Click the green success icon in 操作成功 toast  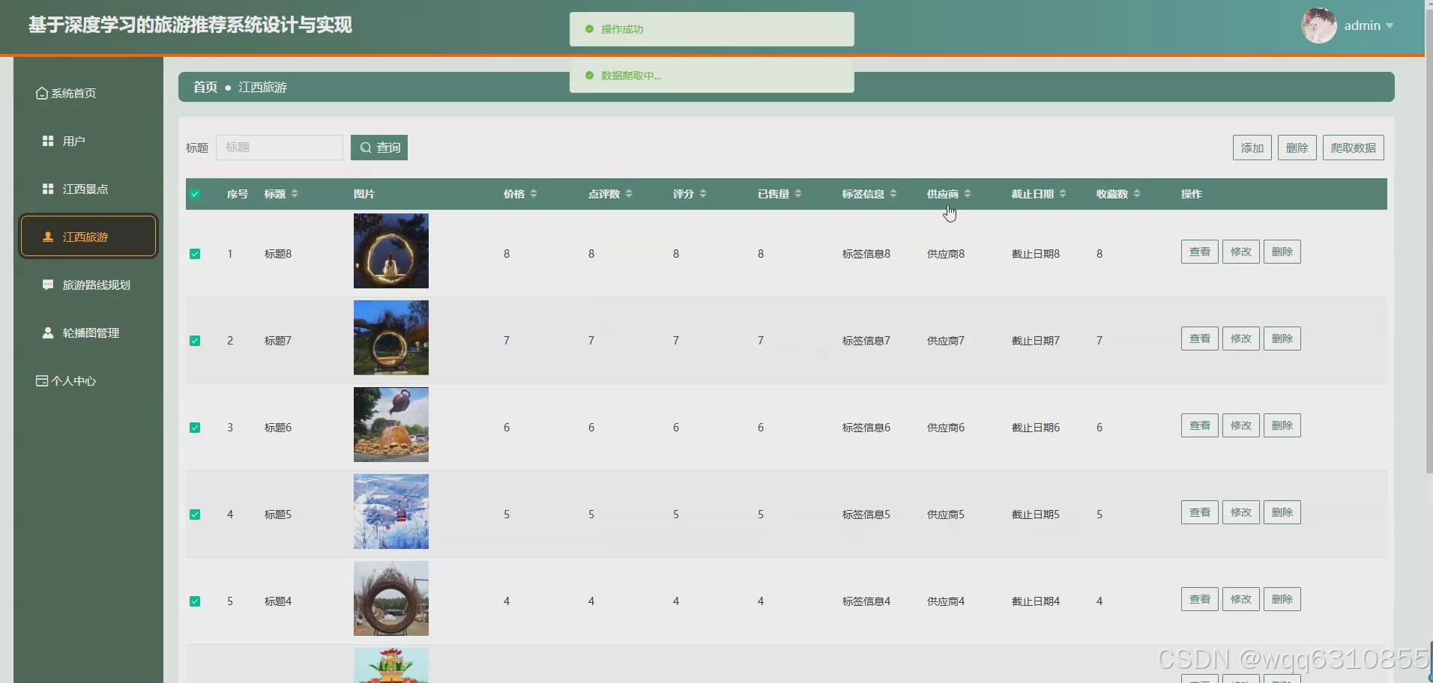click(x=589, y=29)
